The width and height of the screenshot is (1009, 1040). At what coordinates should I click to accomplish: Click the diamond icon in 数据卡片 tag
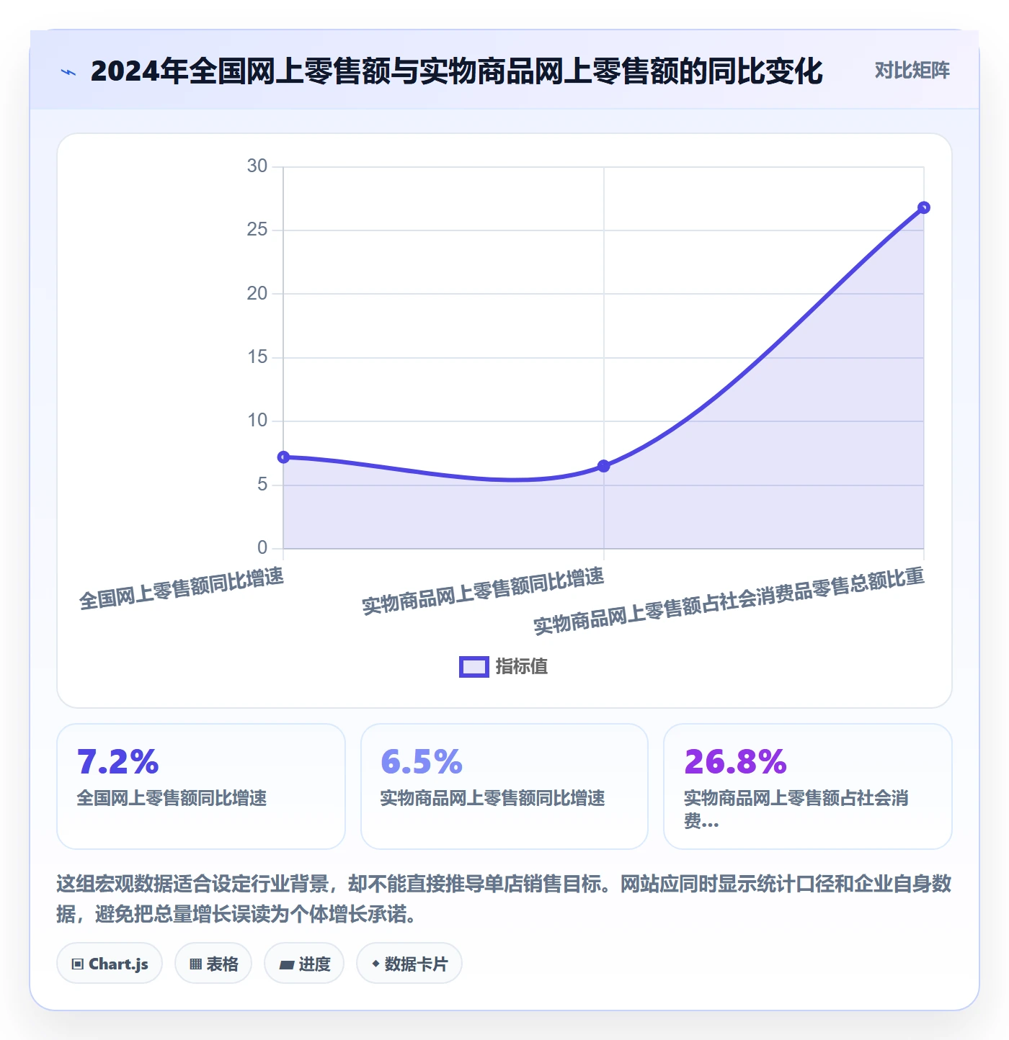click(375, 964)
